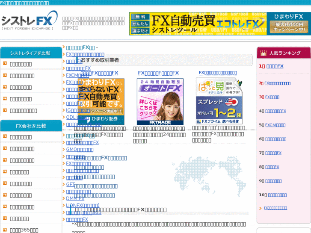Screen dimensions: 311x233
Task: Click the シストレFX site logo
Action: 30,21
